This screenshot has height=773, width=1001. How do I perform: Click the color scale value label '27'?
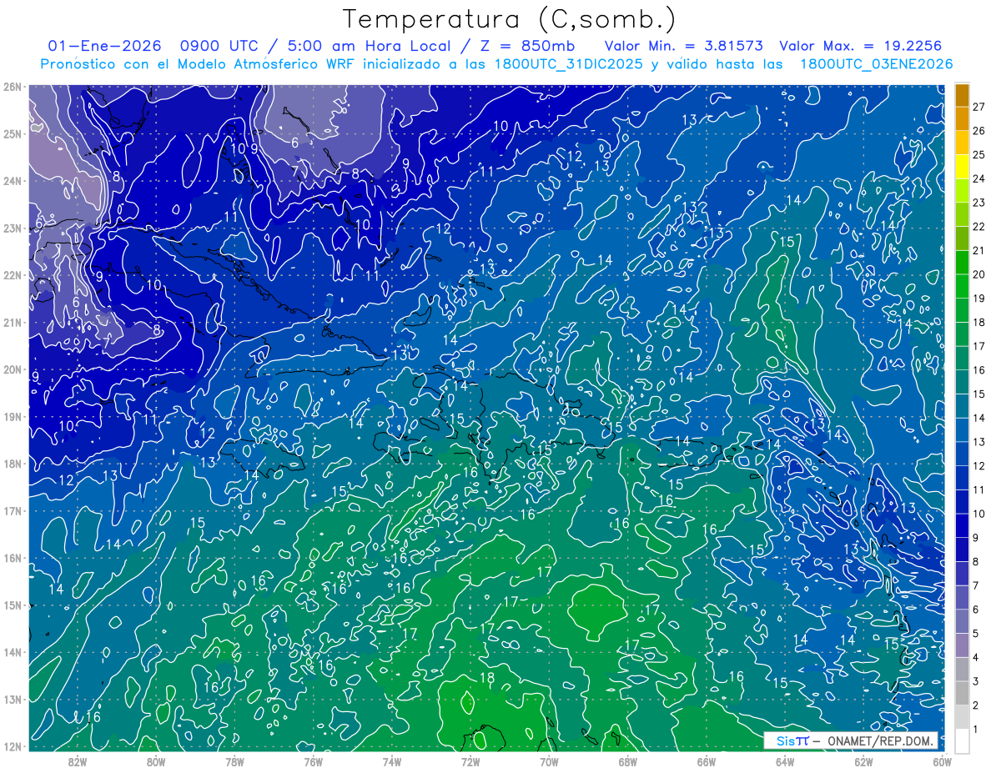[978, 107]
